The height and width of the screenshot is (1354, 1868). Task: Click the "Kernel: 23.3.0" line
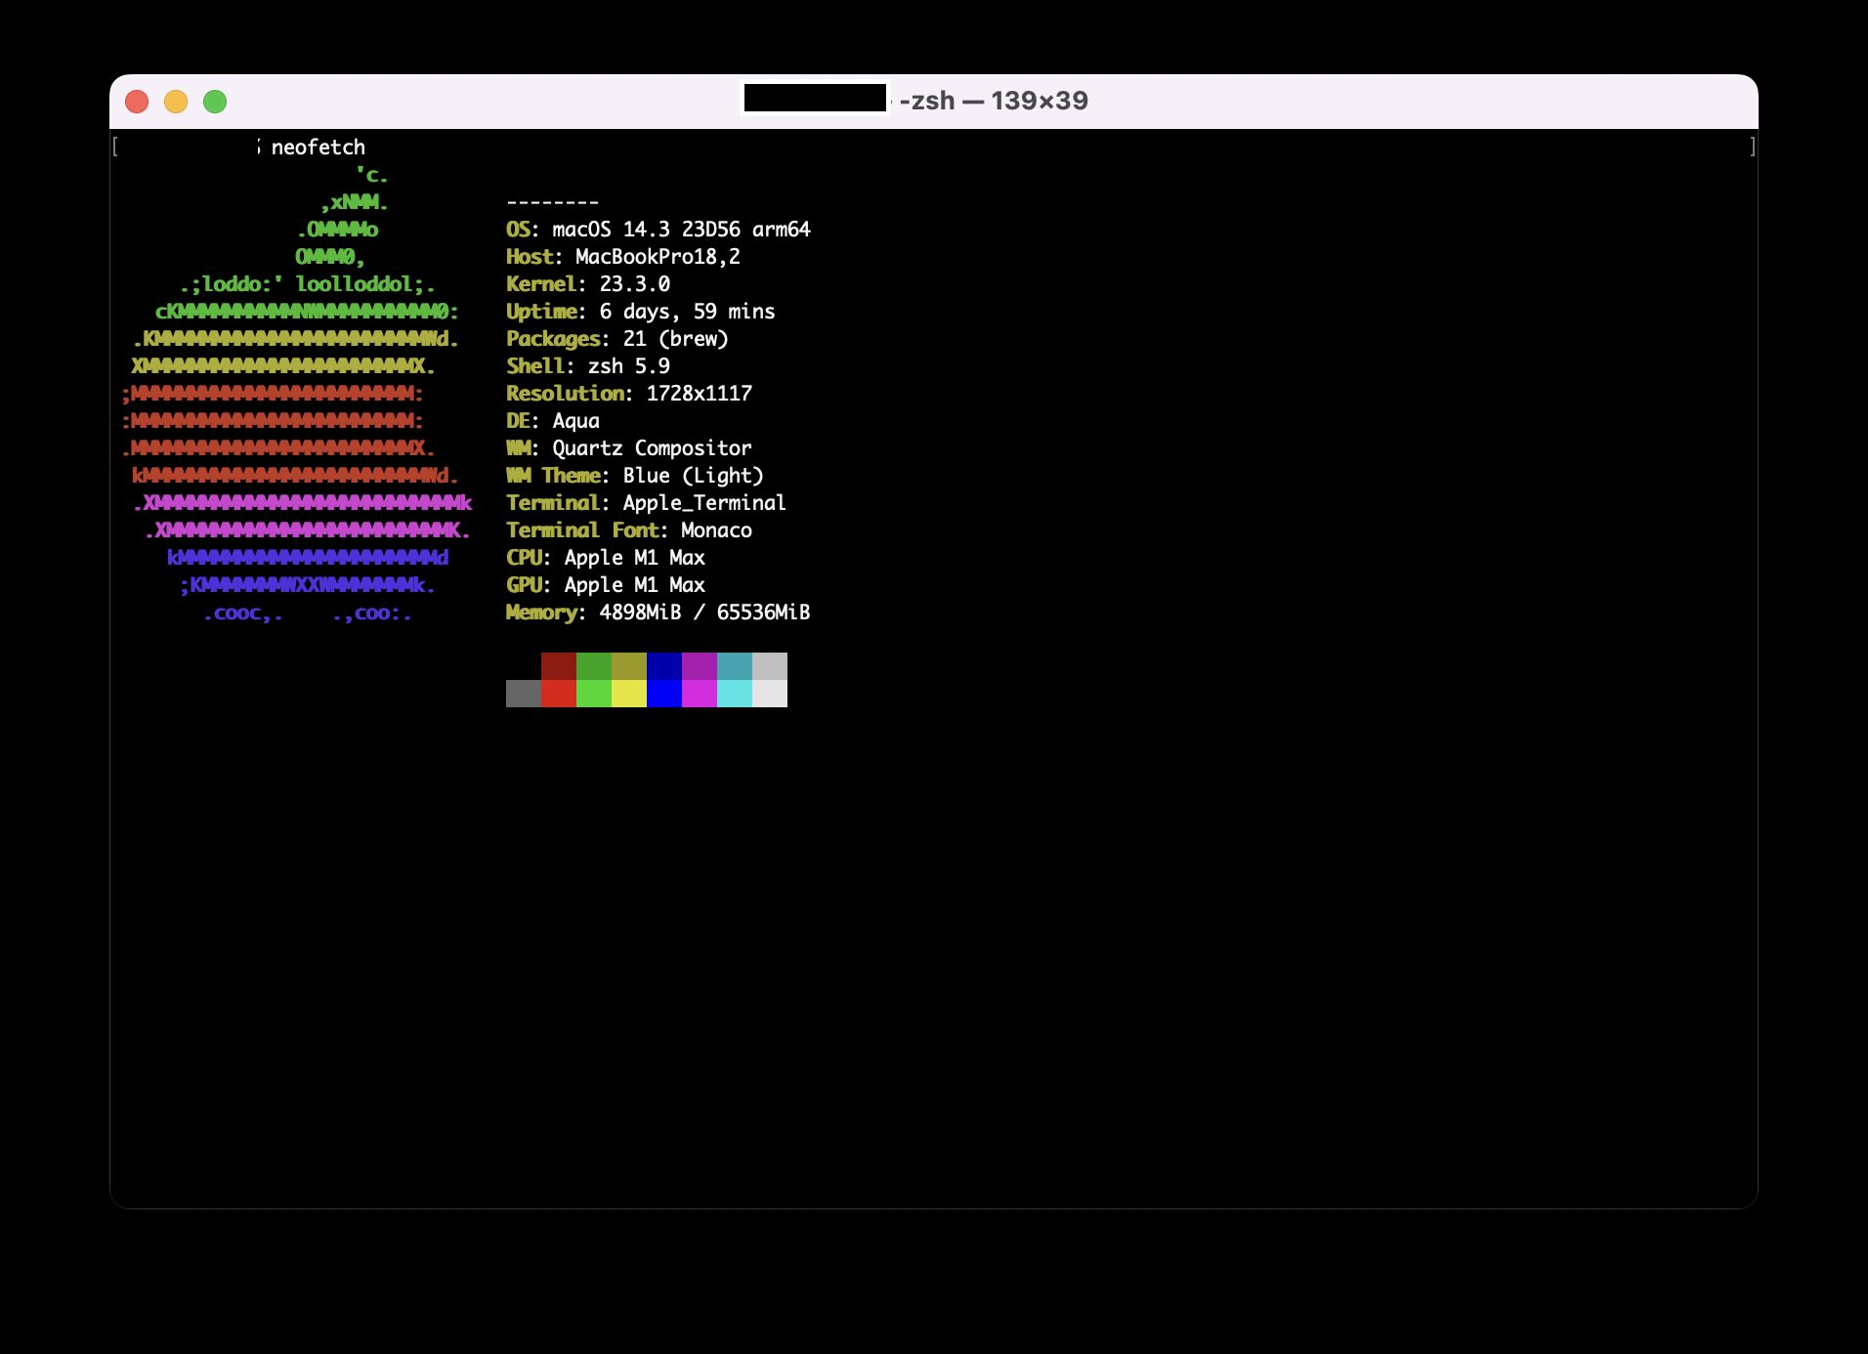(x=588, y=284)
